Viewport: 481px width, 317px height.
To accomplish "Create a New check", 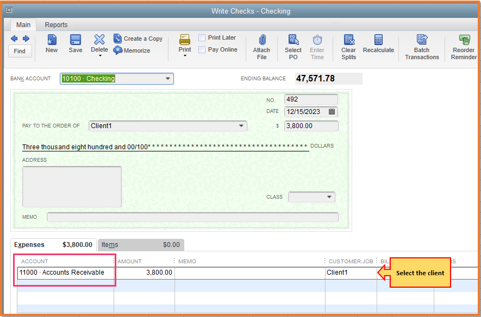I will pos(52,43).
